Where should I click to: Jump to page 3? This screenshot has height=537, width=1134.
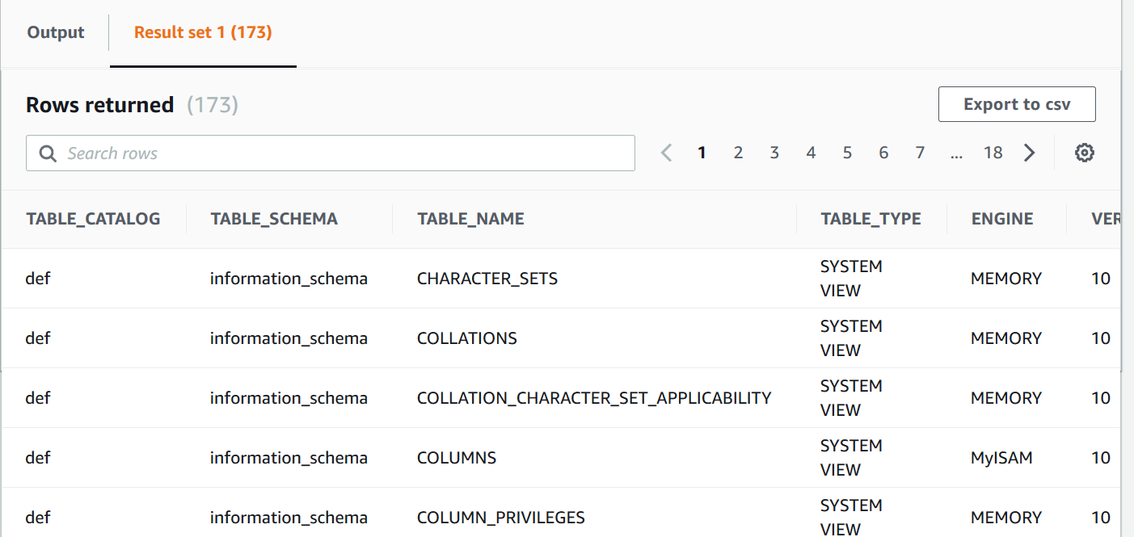coord(774,153)
